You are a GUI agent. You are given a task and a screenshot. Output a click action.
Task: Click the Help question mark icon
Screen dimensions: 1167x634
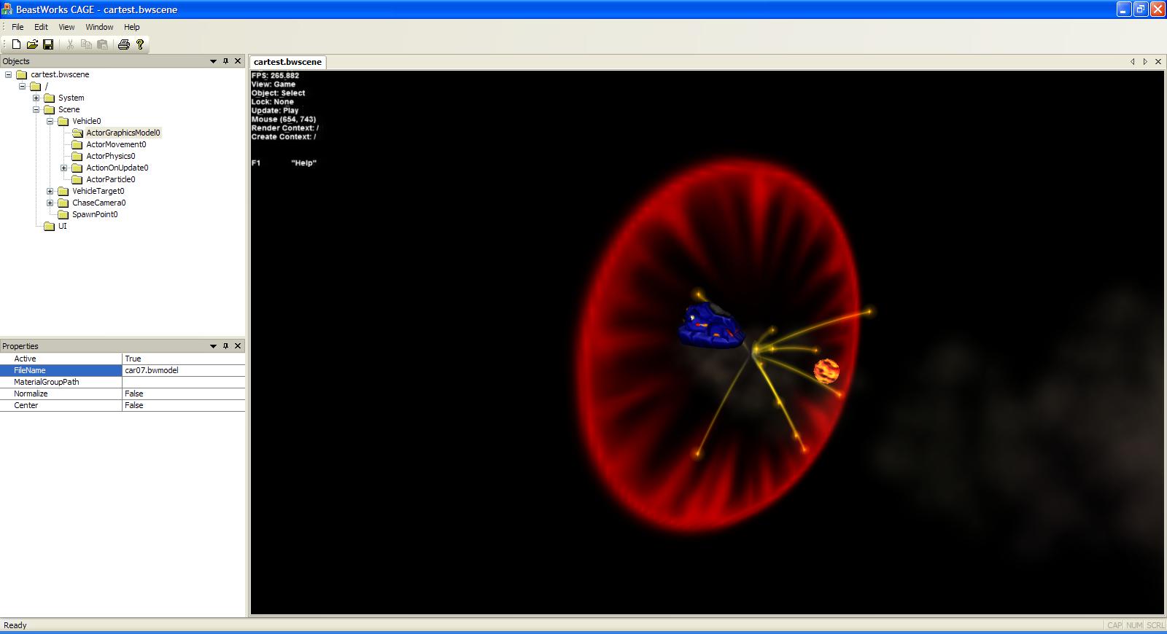pos(140,44)
